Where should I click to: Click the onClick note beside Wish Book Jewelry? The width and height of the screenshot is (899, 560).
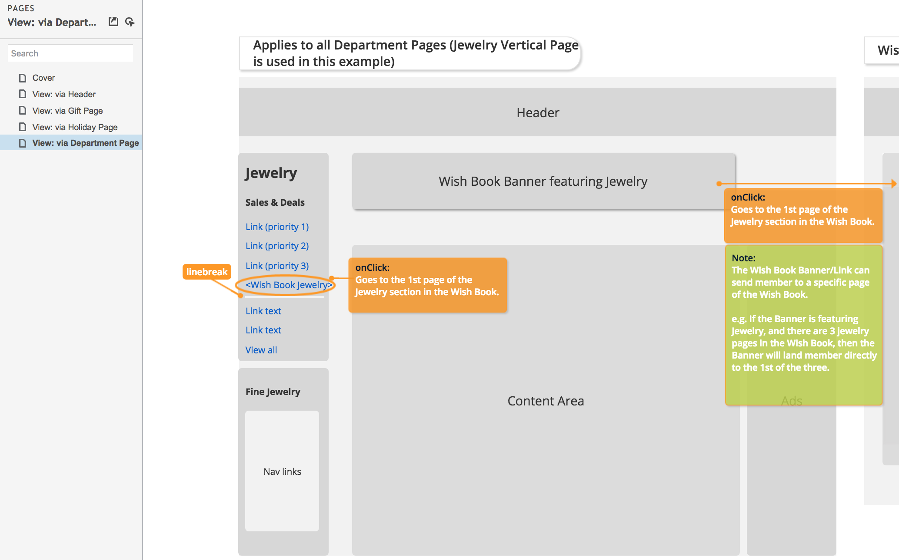[x=428, y=285]
